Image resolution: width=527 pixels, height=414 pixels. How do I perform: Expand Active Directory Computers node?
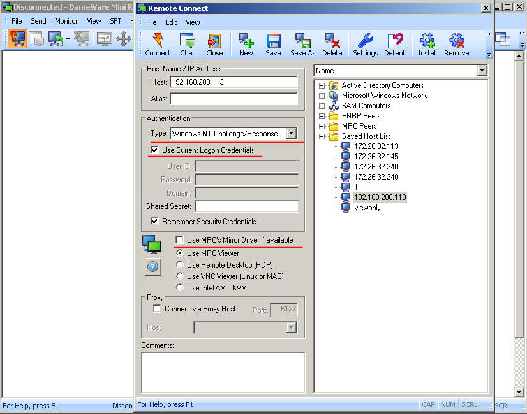pos(322,85)
